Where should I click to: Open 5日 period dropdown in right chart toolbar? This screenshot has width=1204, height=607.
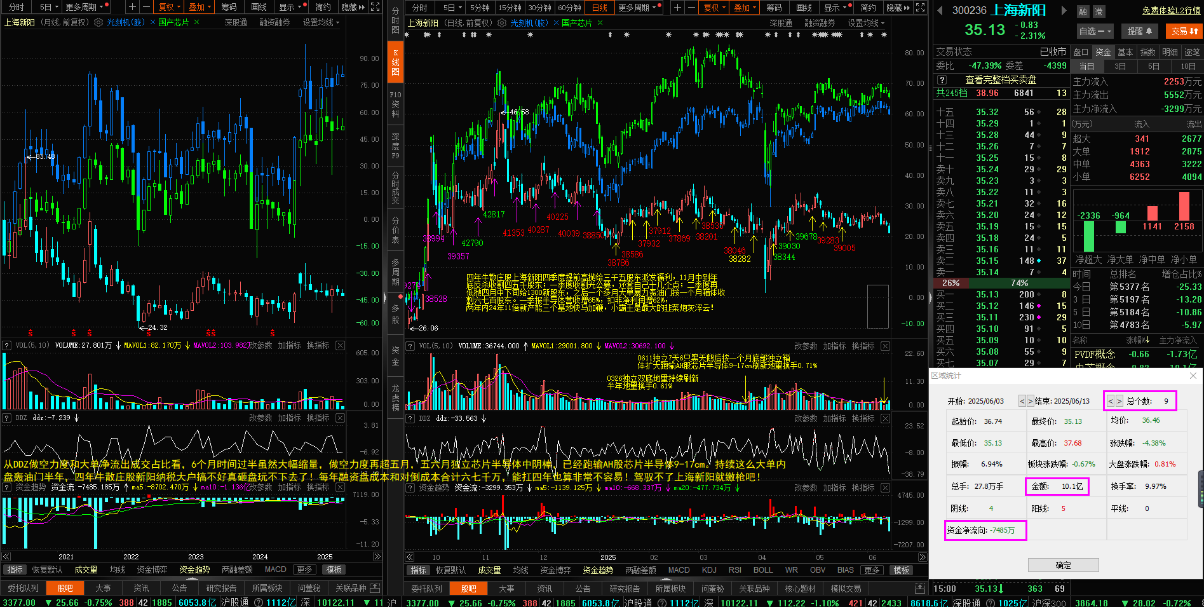[x=452, y=8]
